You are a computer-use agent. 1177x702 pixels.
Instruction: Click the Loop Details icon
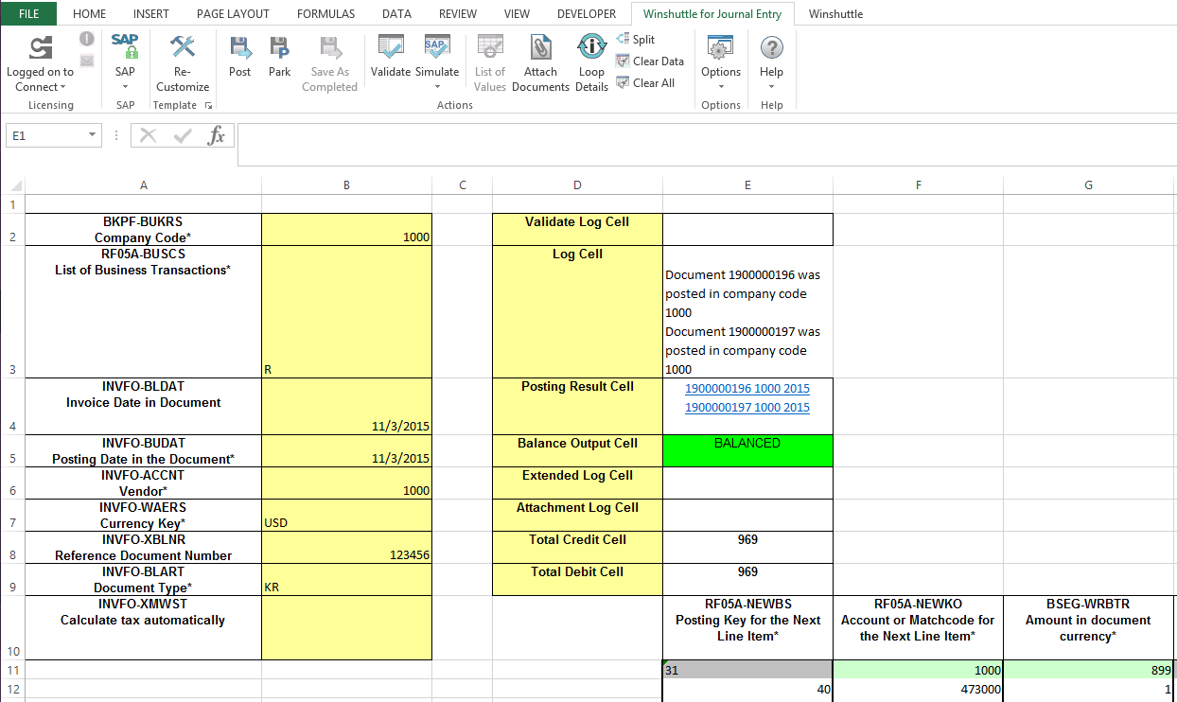tap(591, 46)
